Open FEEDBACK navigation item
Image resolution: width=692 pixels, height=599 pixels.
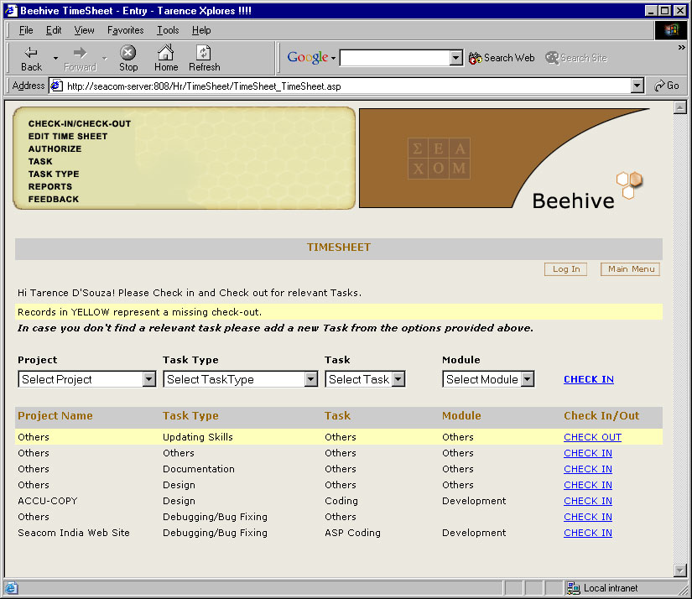click(54, 199)
